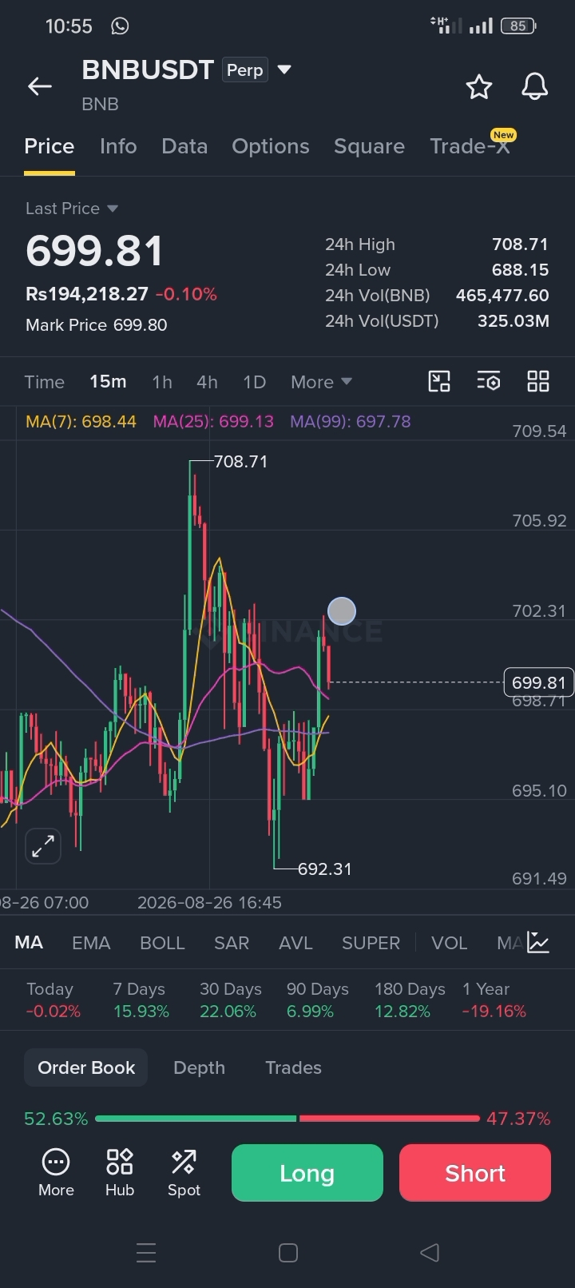Select the Price tab
Screen dimensions: 575x1288
tap(50, 146)
